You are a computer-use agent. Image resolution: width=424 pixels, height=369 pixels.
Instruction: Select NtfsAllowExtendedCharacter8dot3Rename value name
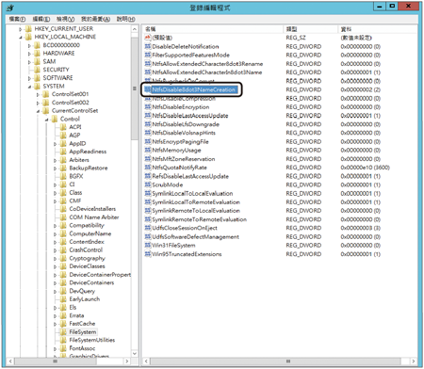click(207, 64)
